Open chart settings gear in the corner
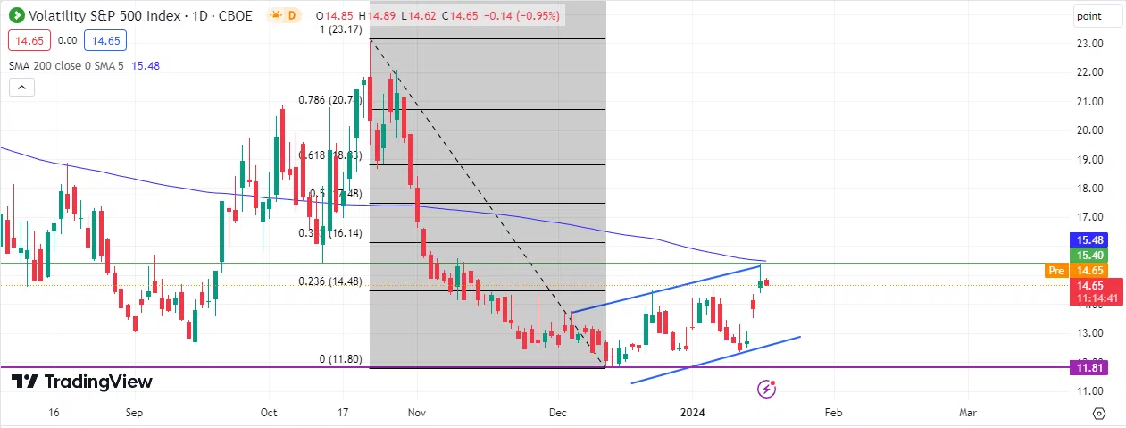Screen dimensions: 1126x428 [x=1098, y=414]
